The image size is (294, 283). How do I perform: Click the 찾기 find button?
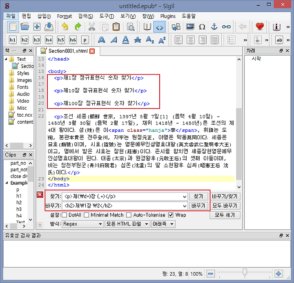(x=198, y=197)
